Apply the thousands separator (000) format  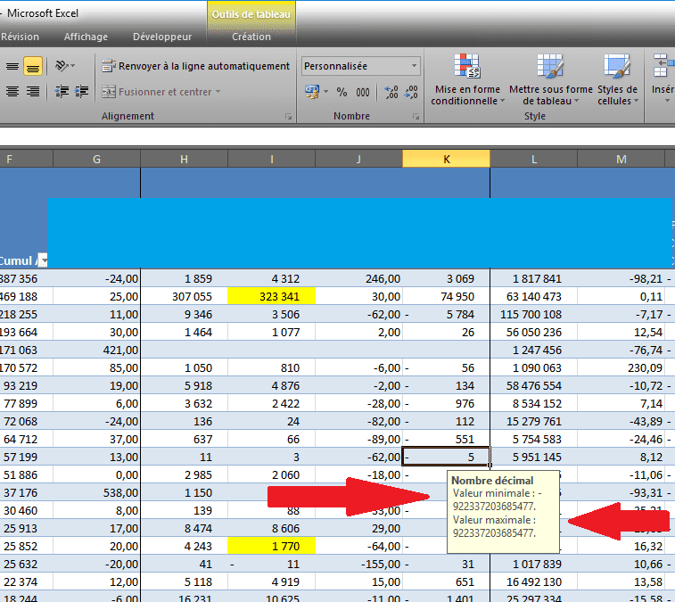(363, 92)
